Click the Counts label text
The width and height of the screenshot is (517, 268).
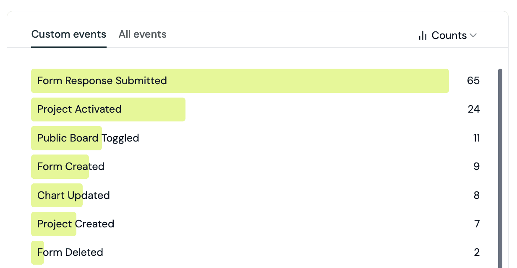point(449,36)
